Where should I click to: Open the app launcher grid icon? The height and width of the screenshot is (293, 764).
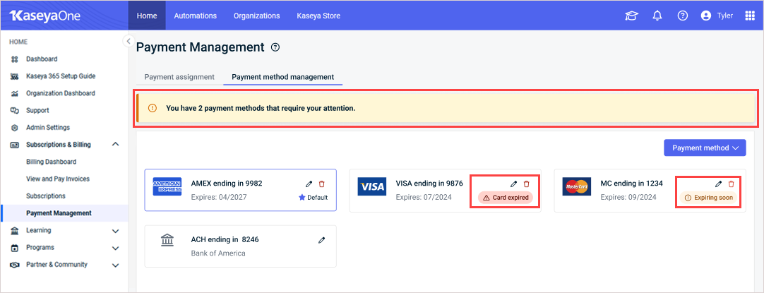tap(750, 16)
